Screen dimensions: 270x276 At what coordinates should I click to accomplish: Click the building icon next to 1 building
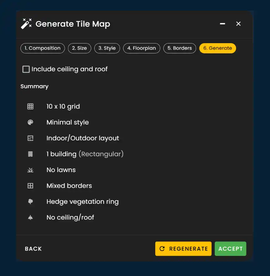point(30,154)
